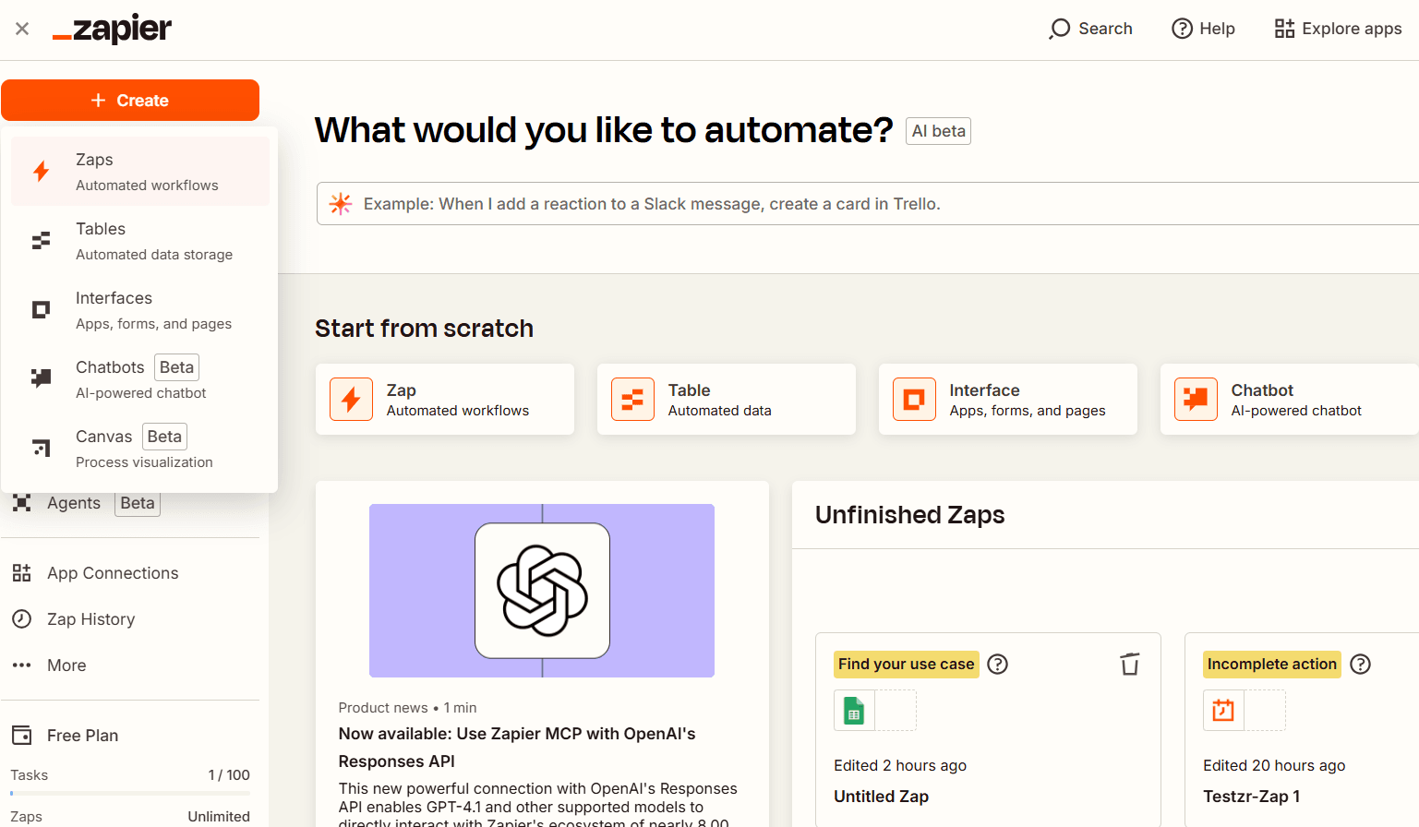Select Tables from the Create menu
This screenshot has width=1419, height=827.
click(x=140, y=241)
